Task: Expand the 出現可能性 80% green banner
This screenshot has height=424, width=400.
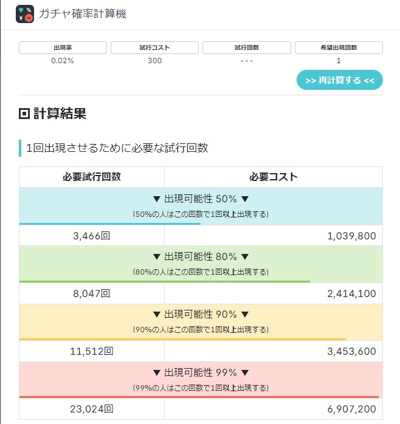Action: [x=201, y=262]
